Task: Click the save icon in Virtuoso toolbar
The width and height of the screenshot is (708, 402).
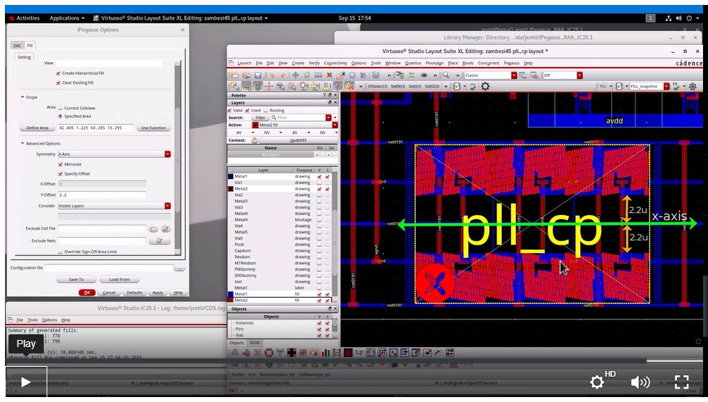Action: (x=257, y=75)
